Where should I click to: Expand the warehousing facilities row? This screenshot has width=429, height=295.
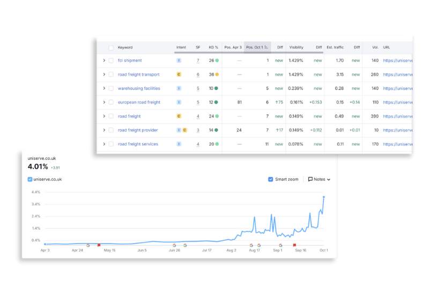pyautogui.click(x=104, y=88)
